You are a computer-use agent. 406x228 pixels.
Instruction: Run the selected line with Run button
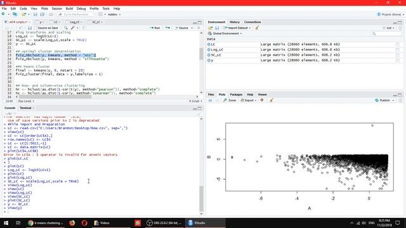click(155, 28)
